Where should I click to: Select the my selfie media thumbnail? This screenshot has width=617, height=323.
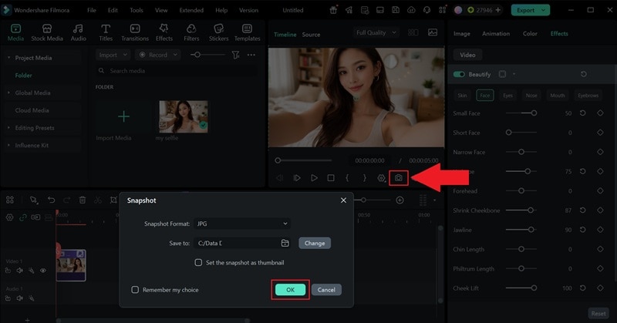pyautogui.click(x=184, y=116)
